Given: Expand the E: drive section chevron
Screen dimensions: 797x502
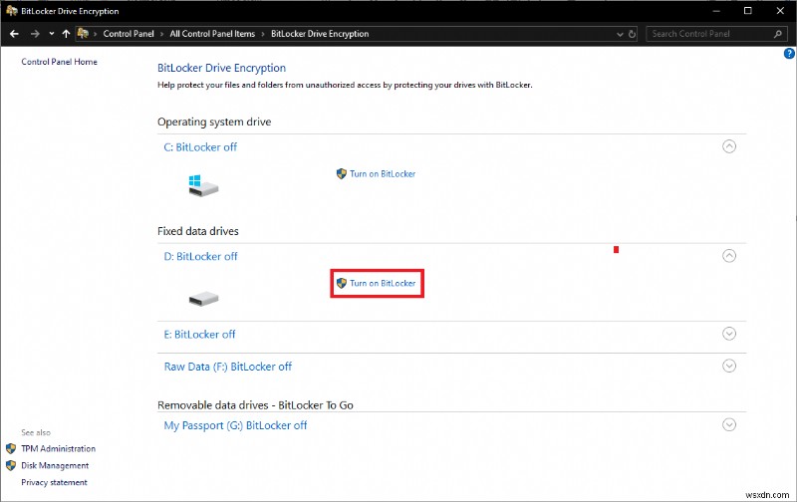Looking at the screenshot, I should pyautogui.click(x=729, y=334).
